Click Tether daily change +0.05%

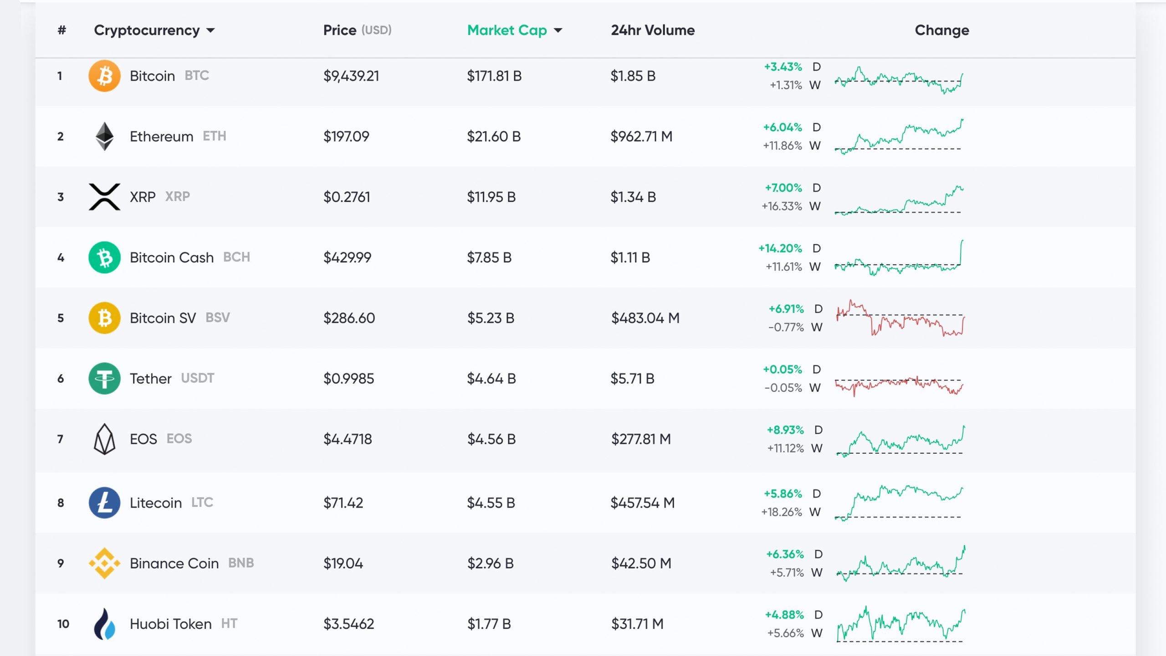(x=782, y=369)
